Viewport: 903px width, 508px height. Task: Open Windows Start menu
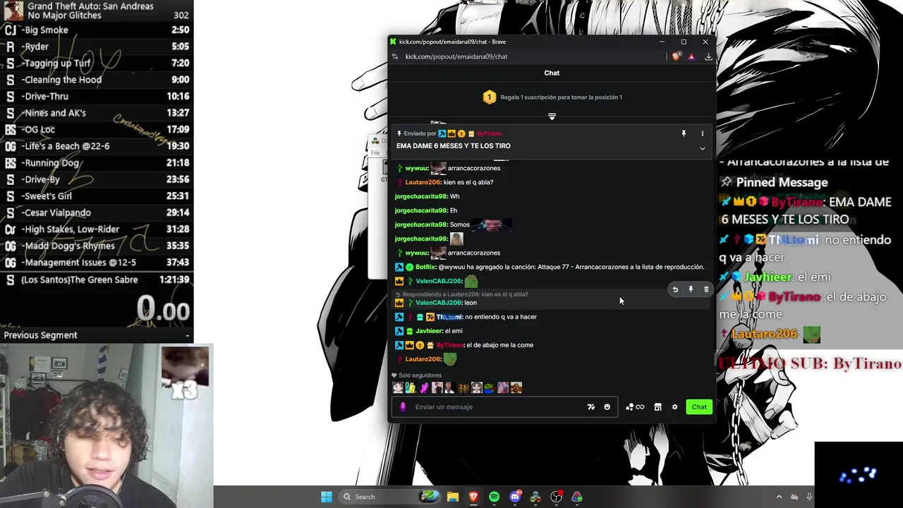327,497
